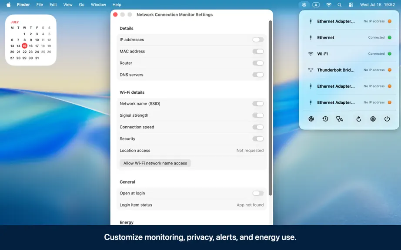
Task: Open settings via gear icon in popup
Action: click(373, 119)
